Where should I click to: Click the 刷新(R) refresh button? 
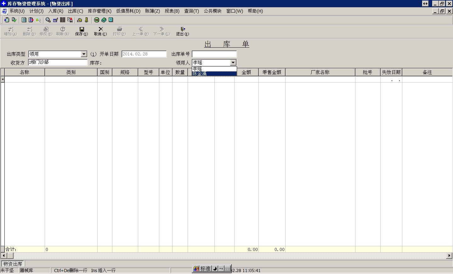pyautogui.click(x=63, y=31)
